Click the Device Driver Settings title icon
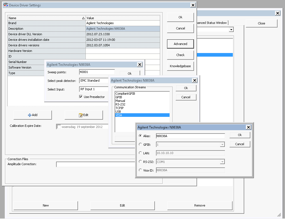 [6, 5]
